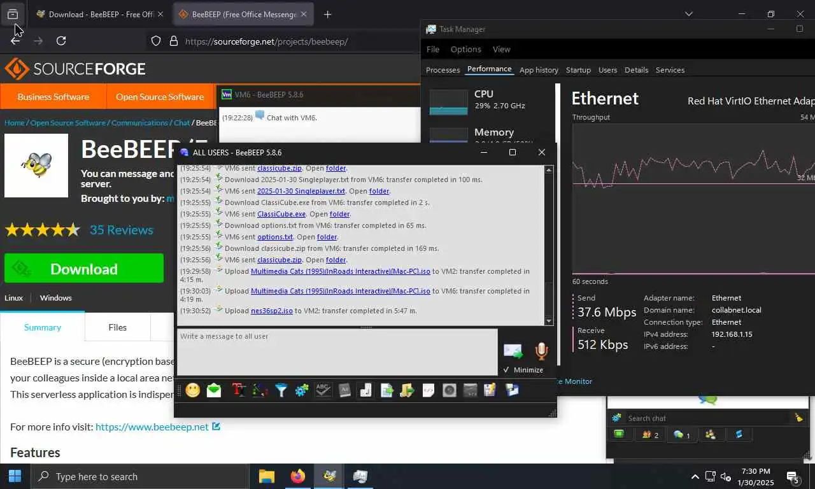Screen dimensions: 815x489
Task: Open the nes36sp2.iso upload link
Action: click(272, 311)
